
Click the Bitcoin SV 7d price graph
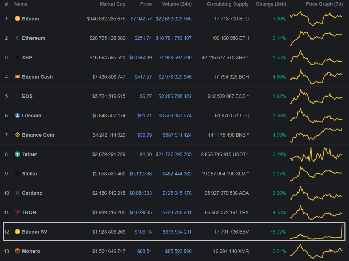316,232
